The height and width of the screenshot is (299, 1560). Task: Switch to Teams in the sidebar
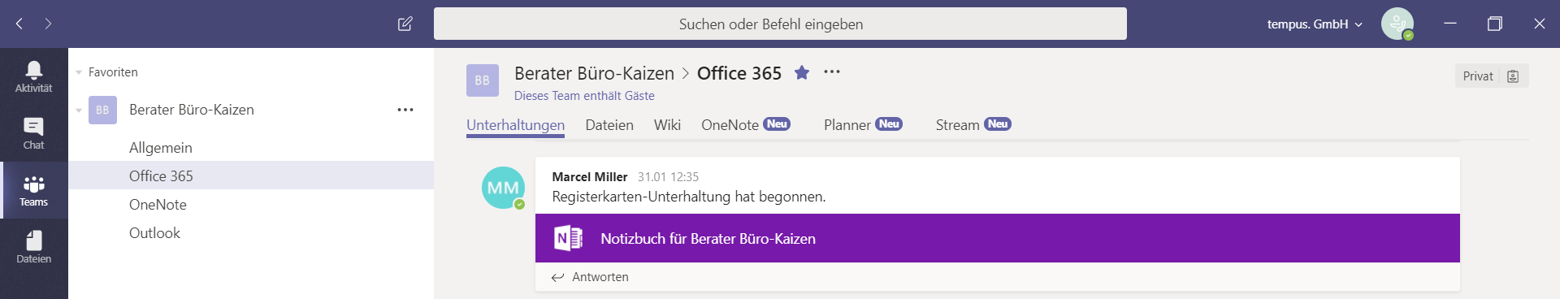tap(34, 190)
